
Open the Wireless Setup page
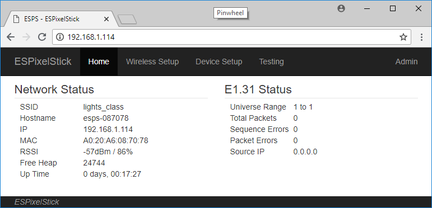(x=152, y=62)
